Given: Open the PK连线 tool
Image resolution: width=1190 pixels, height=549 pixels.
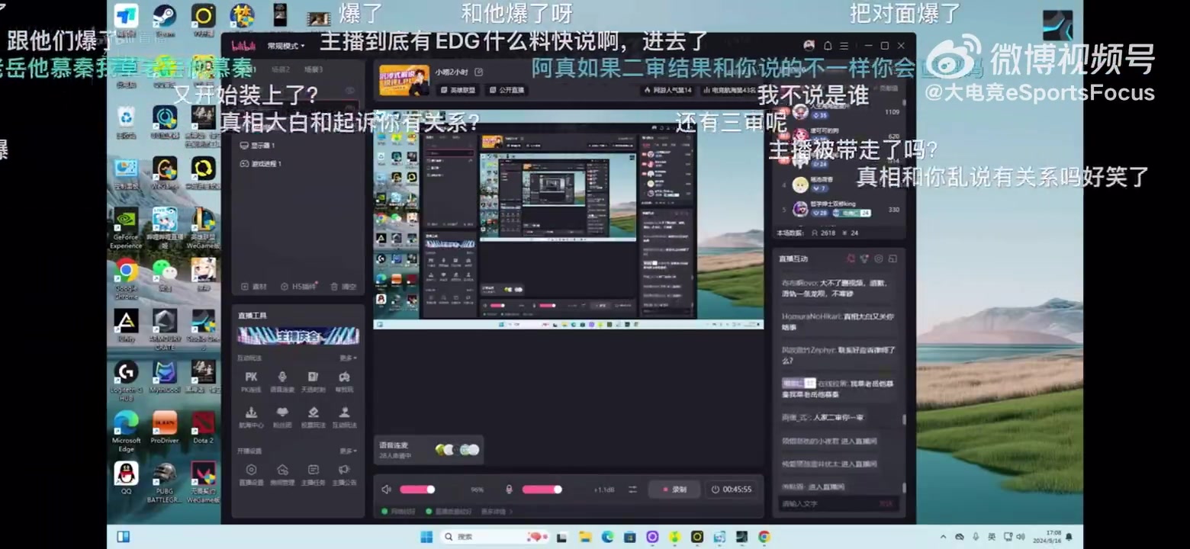Looking at the screenshot, I should (x=251, y=382).
